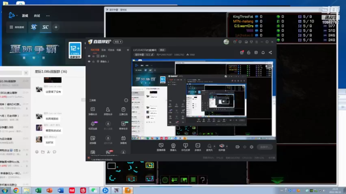Click the 榜单助手 tool with NEW badge
346x194 pixels.
[123, 125]
